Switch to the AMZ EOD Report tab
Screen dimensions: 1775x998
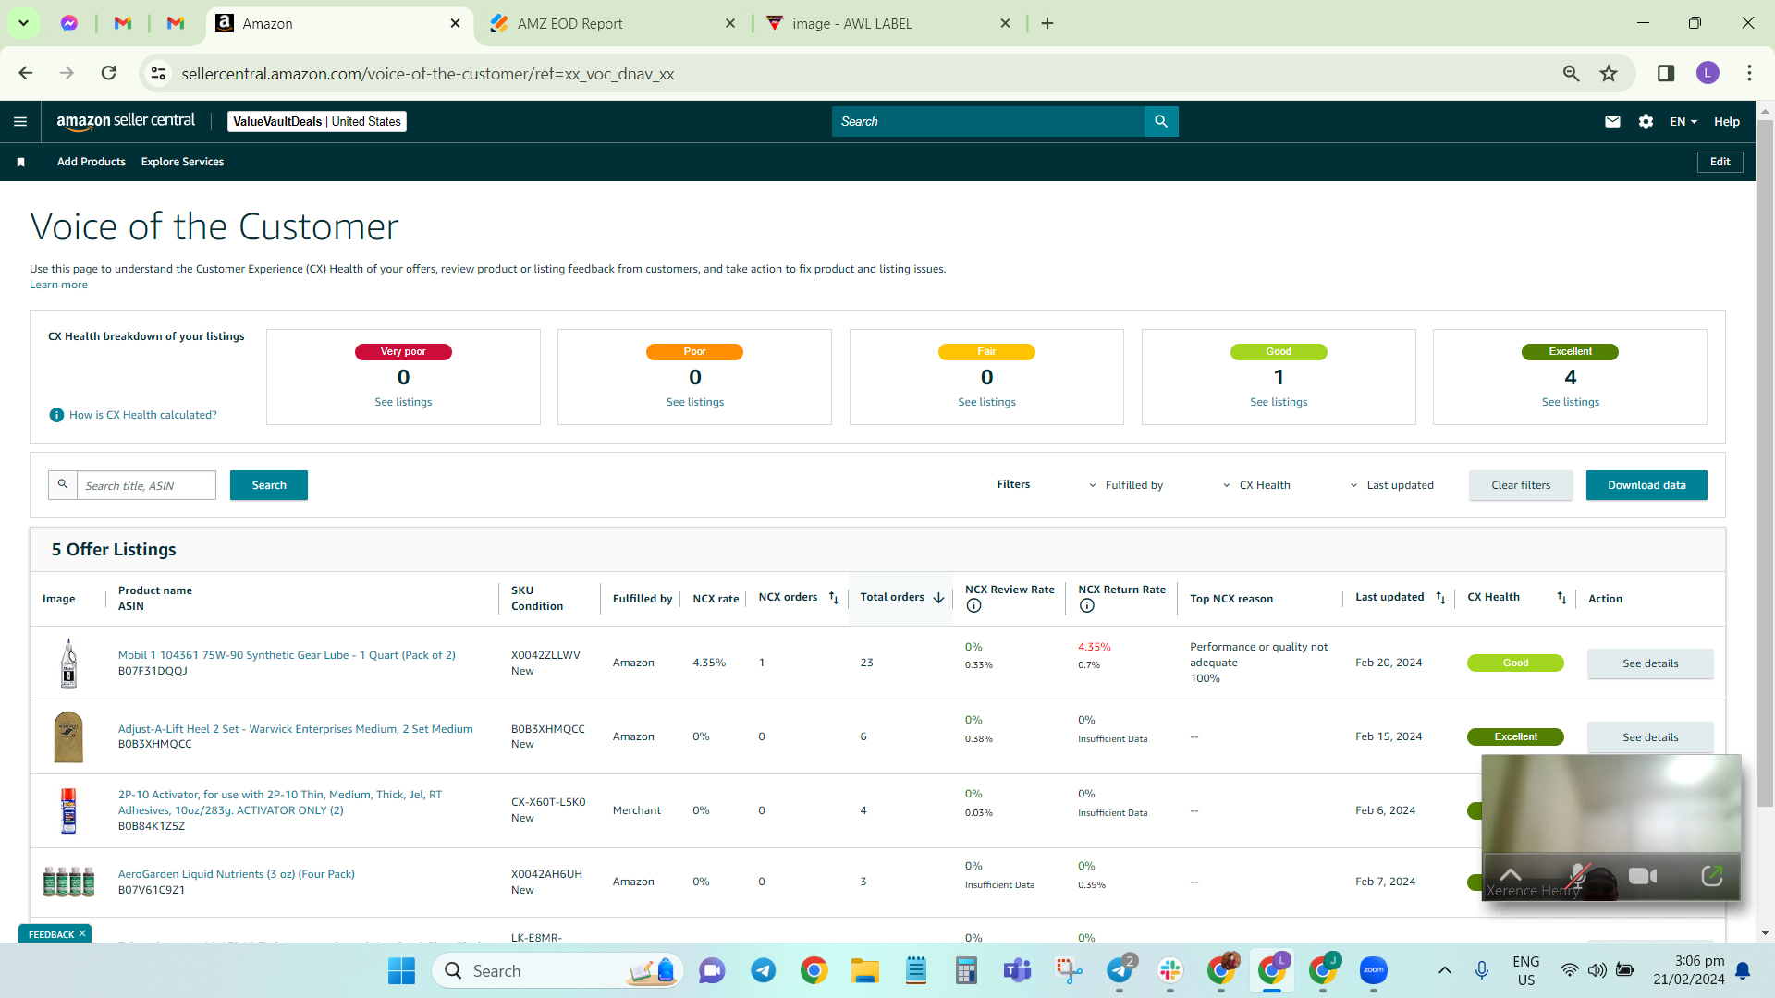pyautogui.click(x=614, y=23)
